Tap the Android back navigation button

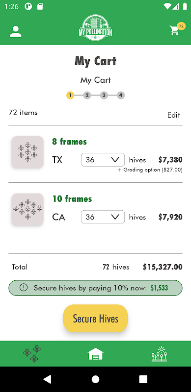[47, 379]
